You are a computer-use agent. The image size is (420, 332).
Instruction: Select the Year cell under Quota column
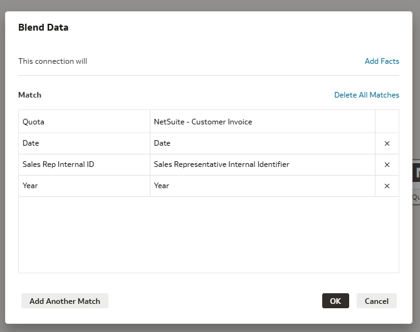pos(84,186)
